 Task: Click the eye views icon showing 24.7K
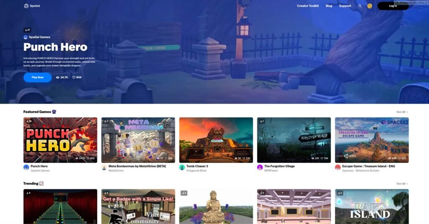tap(57, 77)
